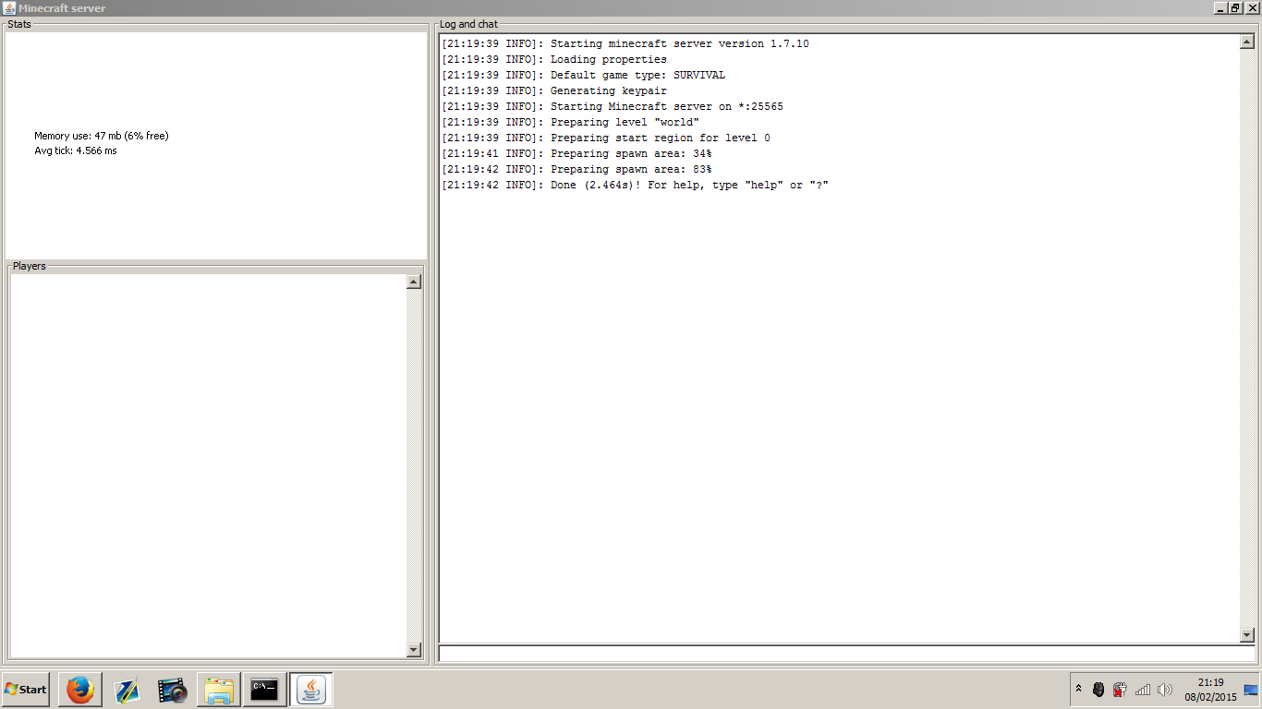Click the log scroll-up arrow
The height and width of the screenshot is (709, 1262).
coord(1247,42)
